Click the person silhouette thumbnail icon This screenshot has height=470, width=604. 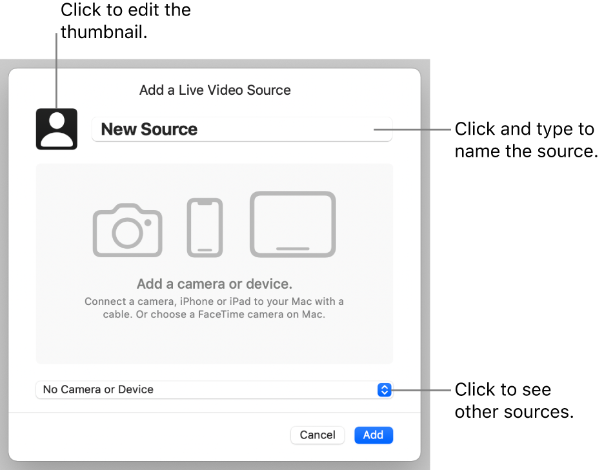coord(57,129)
